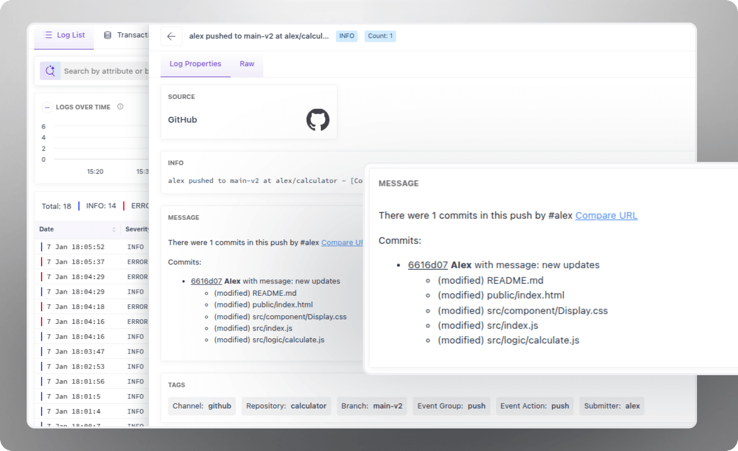Sort by Date column arrows

(114, 229)
